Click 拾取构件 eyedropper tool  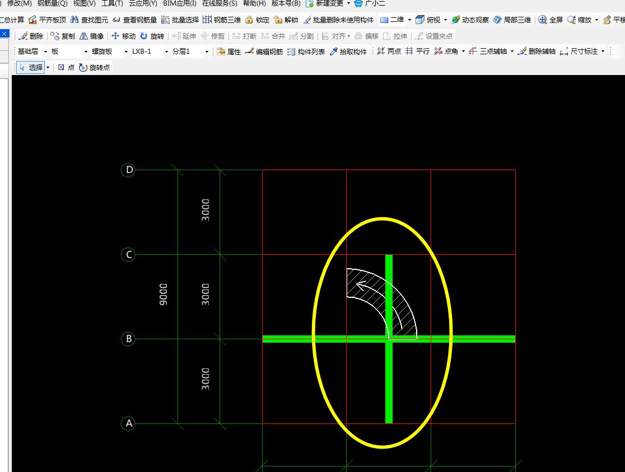[x=348, y=52]
